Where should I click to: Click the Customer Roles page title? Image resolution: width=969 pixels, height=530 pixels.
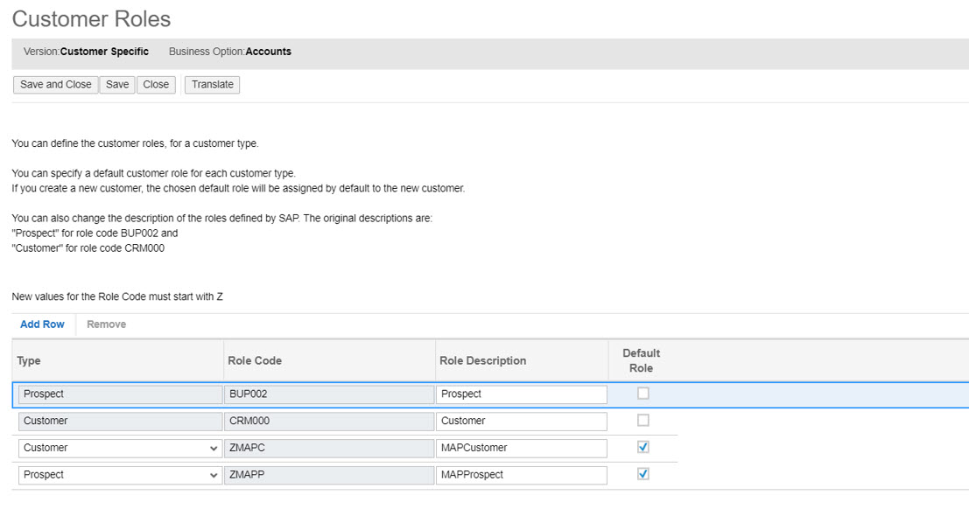(91, 19)
